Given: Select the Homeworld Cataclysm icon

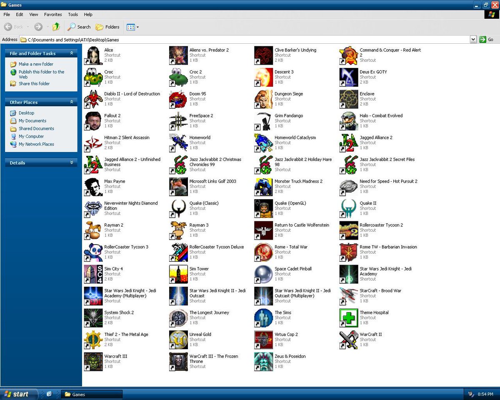Looking at the screenshot, I should (264, 143).
